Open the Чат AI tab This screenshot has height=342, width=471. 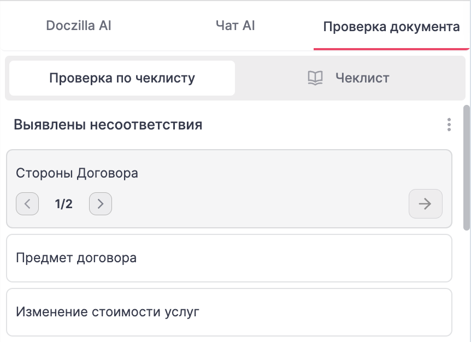235,26
